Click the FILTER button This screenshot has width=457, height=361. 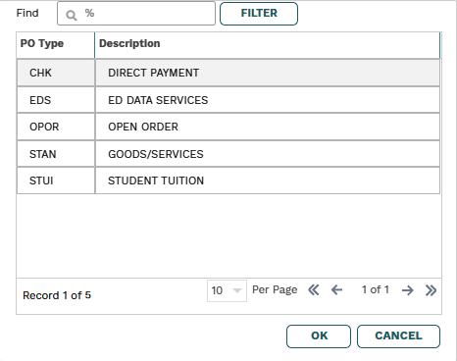(259, 14)
